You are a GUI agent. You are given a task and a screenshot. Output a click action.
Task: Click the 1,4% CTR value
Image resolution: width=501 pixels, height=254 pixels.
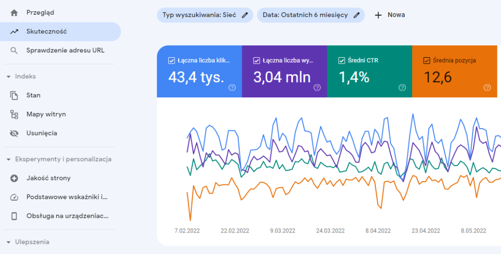tap(354, 77)
